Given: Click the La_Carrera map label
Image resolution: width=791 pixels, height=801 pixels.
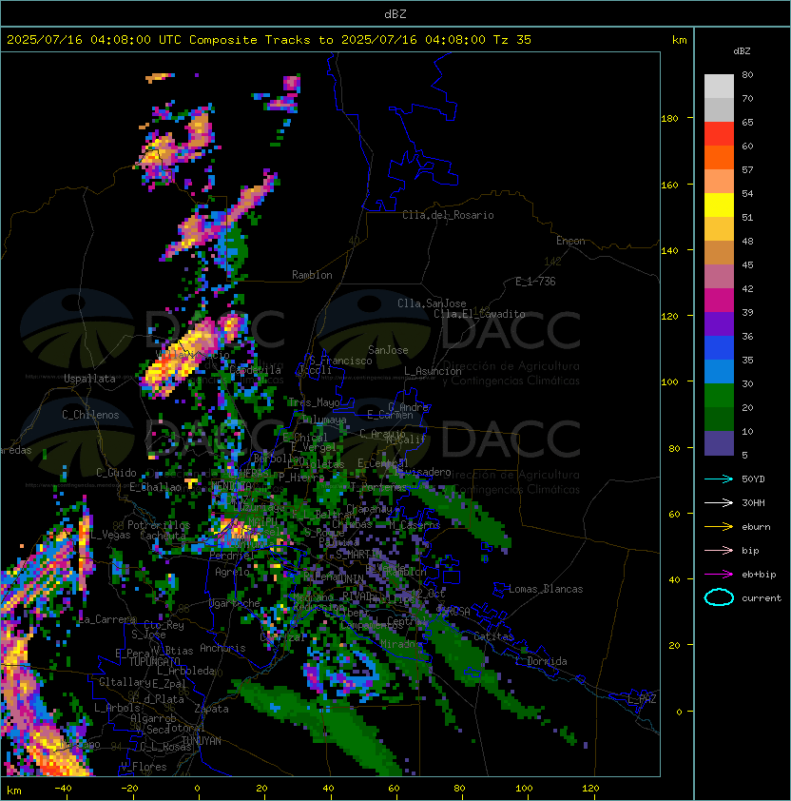Looking at the screenshot, I should (106, 619).
